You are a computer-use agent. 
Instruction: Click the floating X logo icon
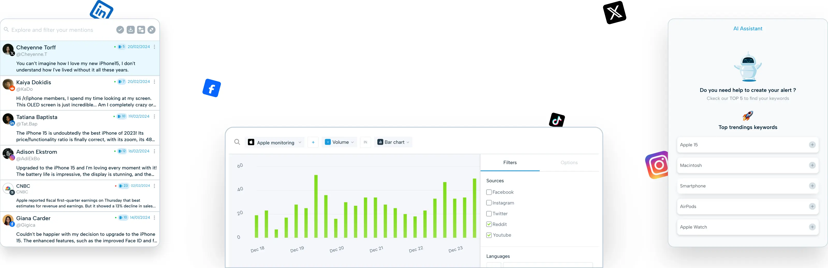(x=615, y=12)
